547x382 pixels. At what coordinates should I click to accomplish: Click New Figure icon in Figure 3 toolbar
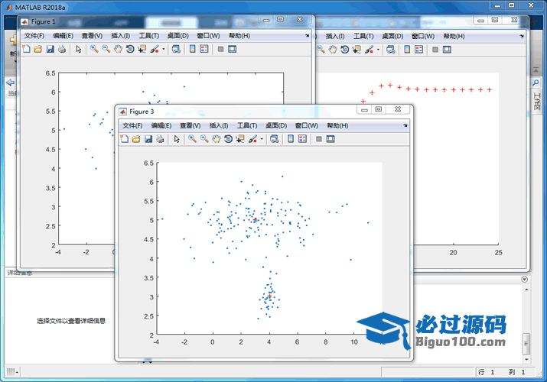(124, 139)
